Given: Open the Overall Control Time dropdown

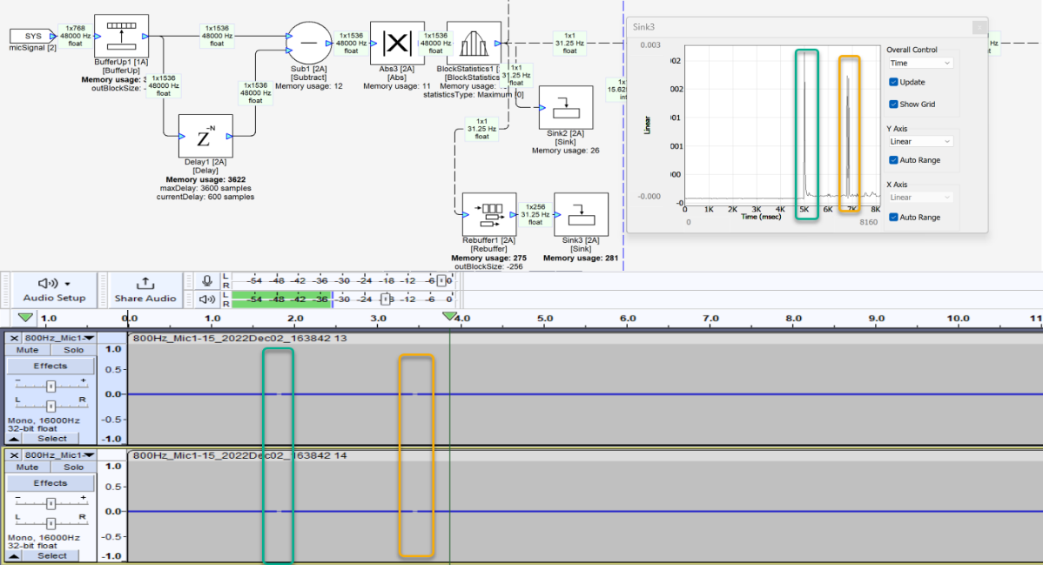Looking at the screenshot, I should pos(920,63).
